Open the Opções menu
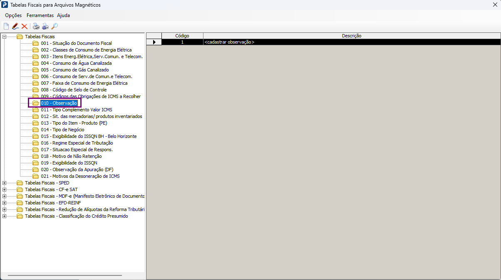Image resolution: width=501 pixels, height=280 pixels. coord(13,15)
